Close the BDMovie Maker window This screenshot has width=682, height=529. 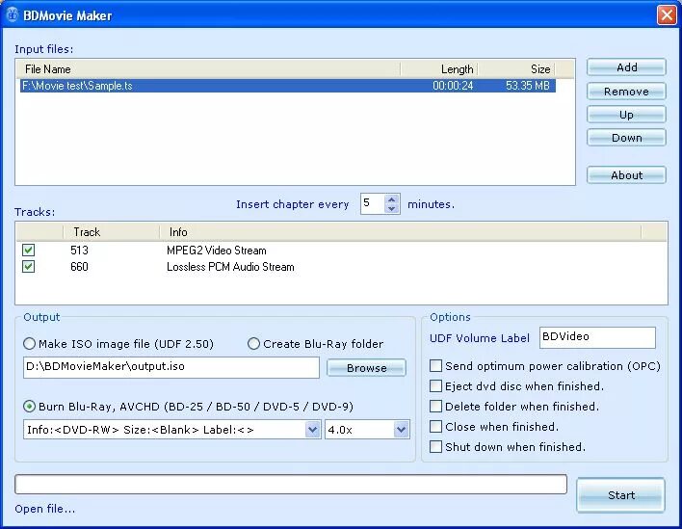[667, 15]
